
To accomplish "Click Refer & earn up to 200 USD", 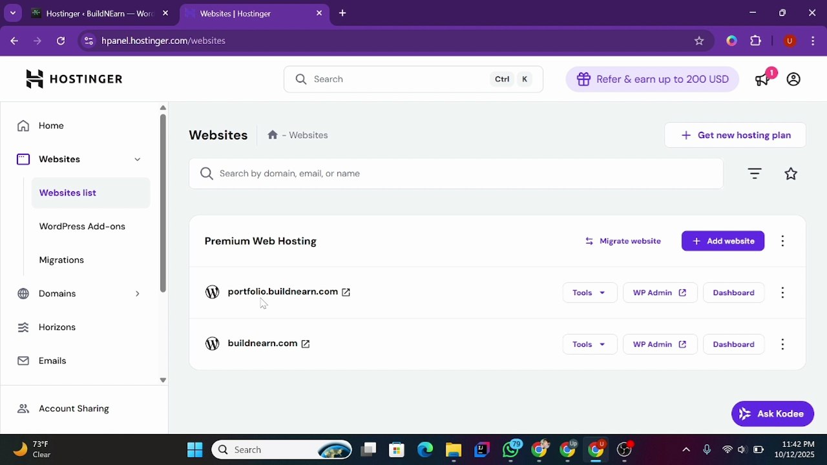I will [x=652, y=79].
